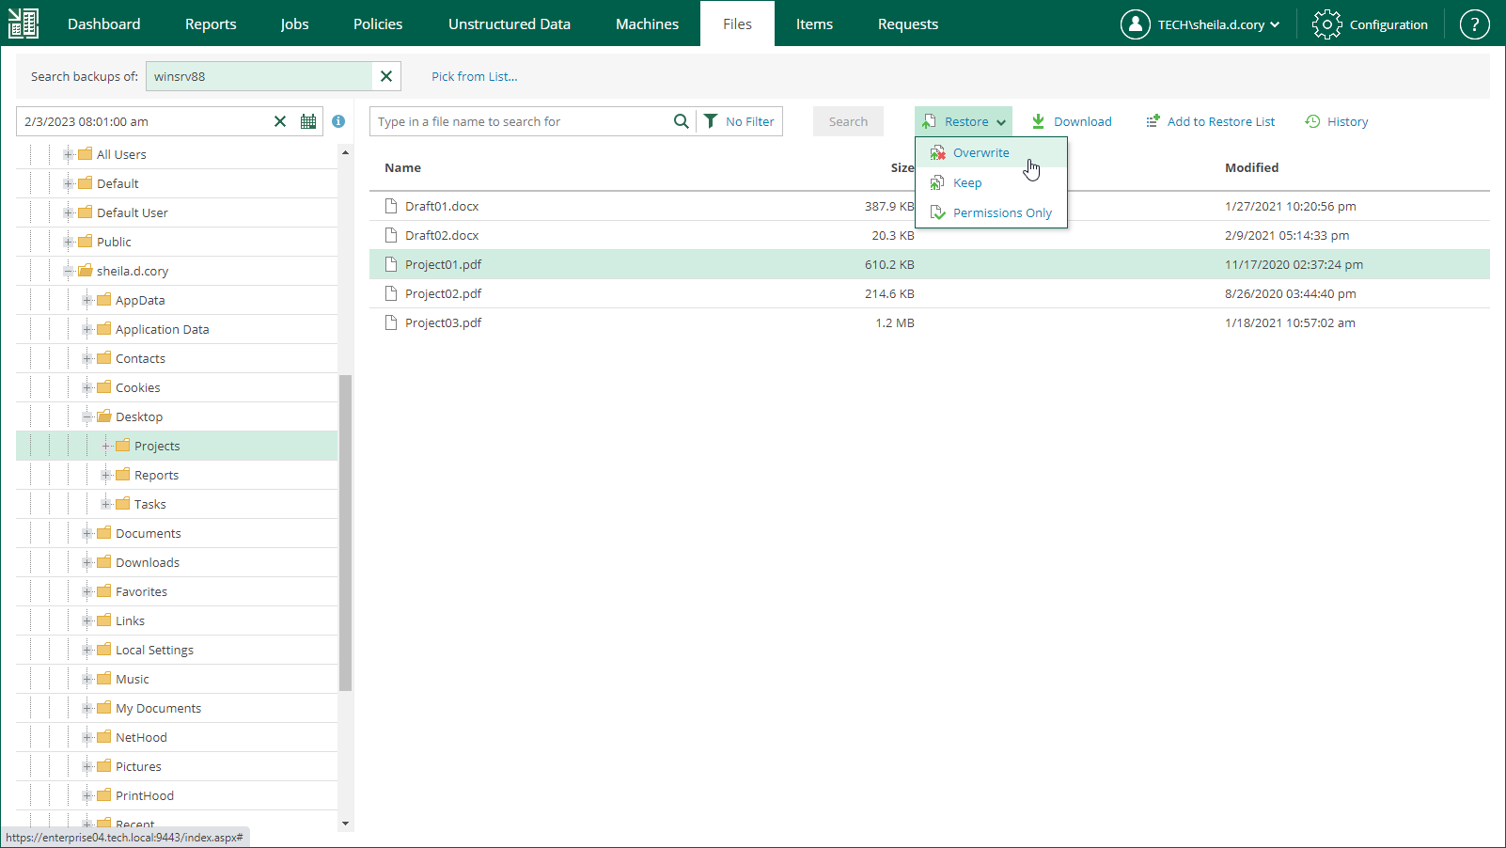Switch to the Machines tab
Screen dimensions: 1506x848
647,24
